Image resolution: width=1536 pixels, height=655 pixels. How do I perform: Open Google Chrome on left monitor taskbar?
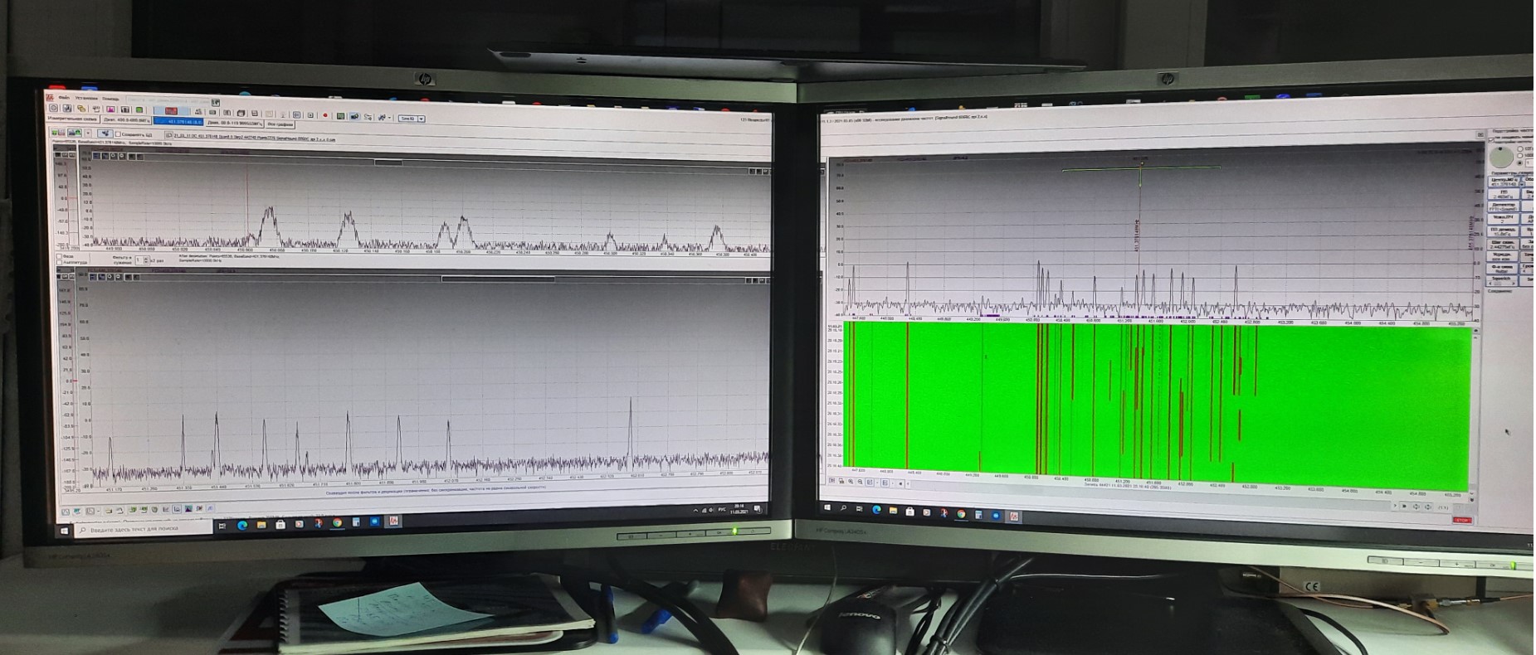(337, 522)
